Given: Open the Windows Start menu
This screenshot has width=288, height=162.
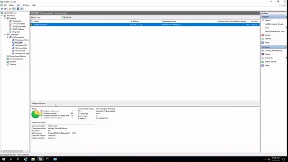Looking at the screenshot, I should point(4,159).
